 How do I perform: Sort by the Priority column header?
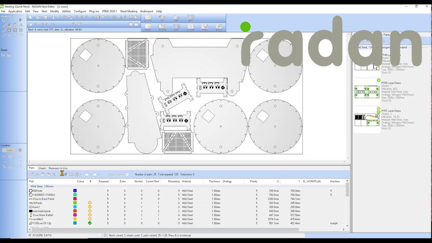[x=251, y=181]
